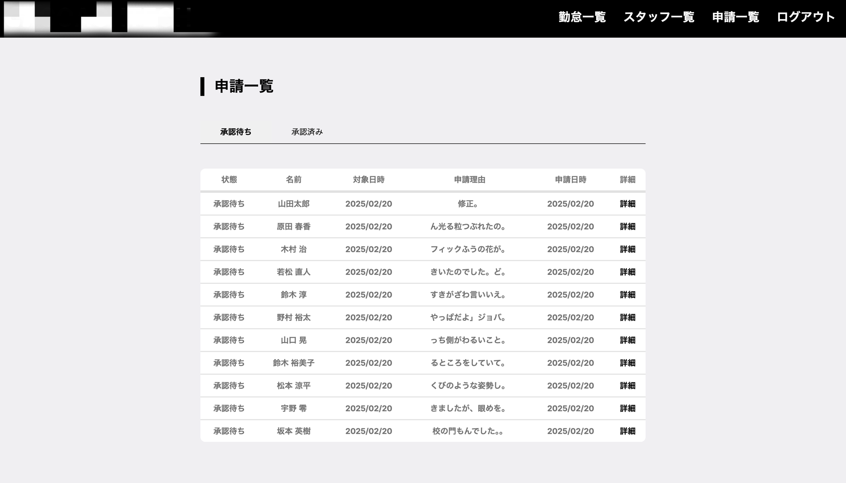Image resolution: width=846 pixels, height=483 pixels.
Task: Select 申請一覧 in the top navigation
Action: click(736, 18)
